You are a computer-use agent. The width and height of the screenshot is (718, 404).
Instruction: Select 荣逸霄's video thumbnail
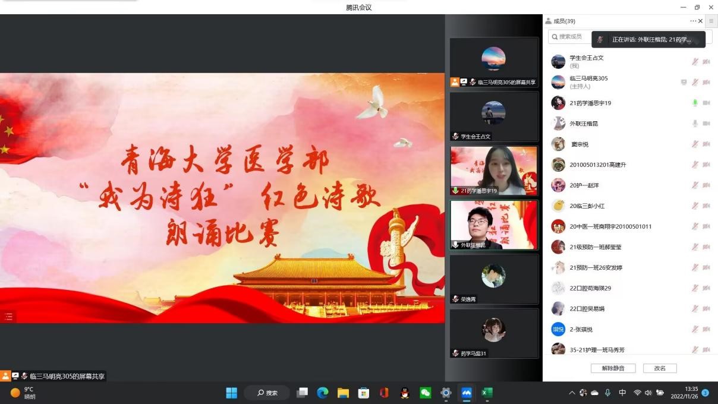[494, 278]
